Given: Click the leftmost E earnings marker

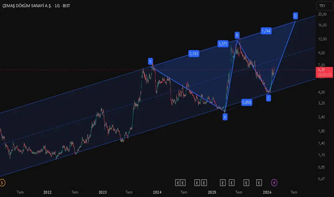Looking at the screenshot, I should click(x=178, y=183).
